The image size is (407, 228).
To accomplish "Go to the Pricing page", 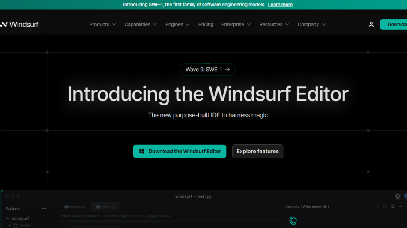I will click(206, 25).
